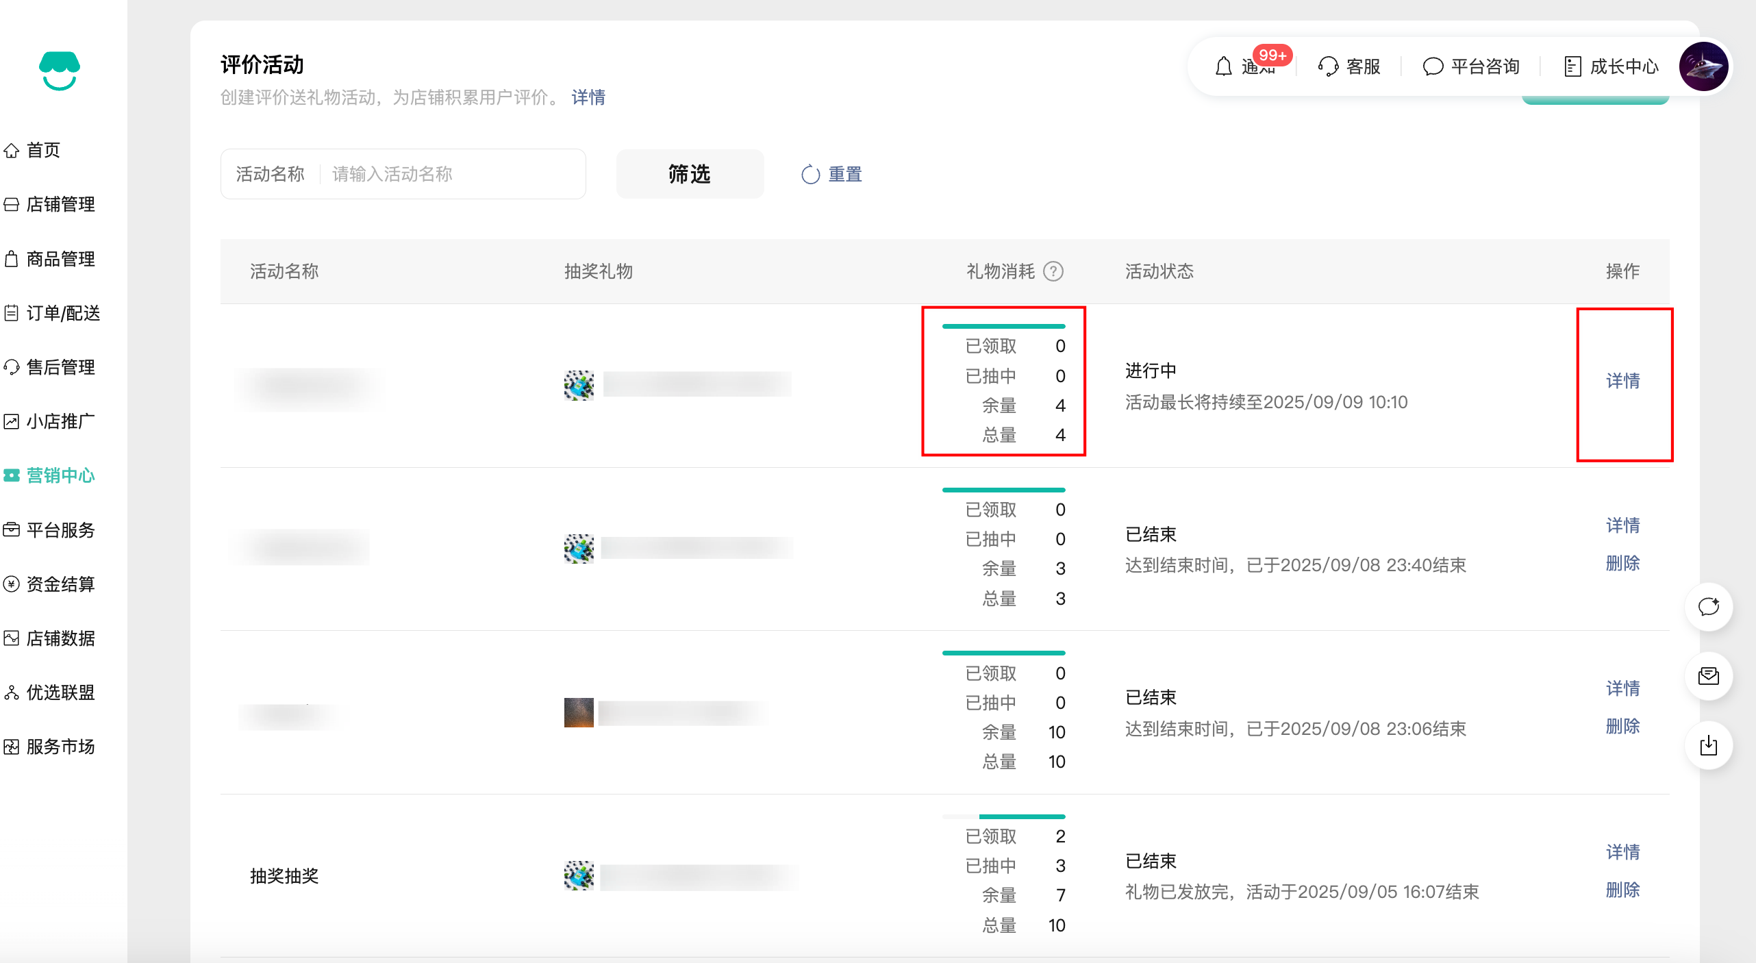Open the floating mail envelope icon
Screen dimensions: 1756x963
coord(1709,677)
